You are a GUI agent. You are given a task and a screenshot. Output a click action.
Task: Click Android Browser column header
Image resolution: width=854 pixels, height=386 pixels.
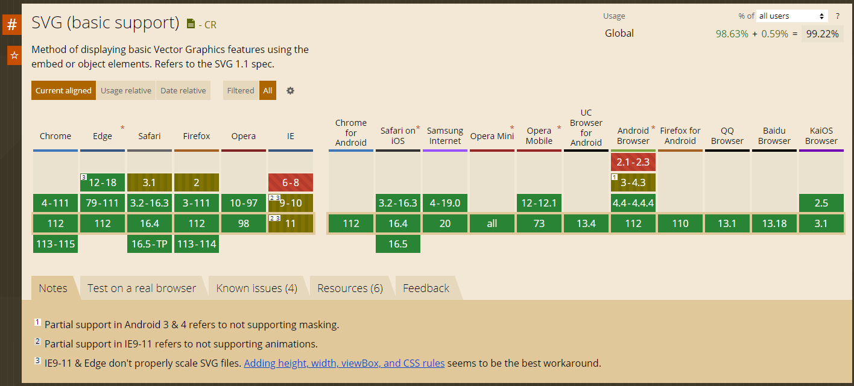tap(633, 135)
